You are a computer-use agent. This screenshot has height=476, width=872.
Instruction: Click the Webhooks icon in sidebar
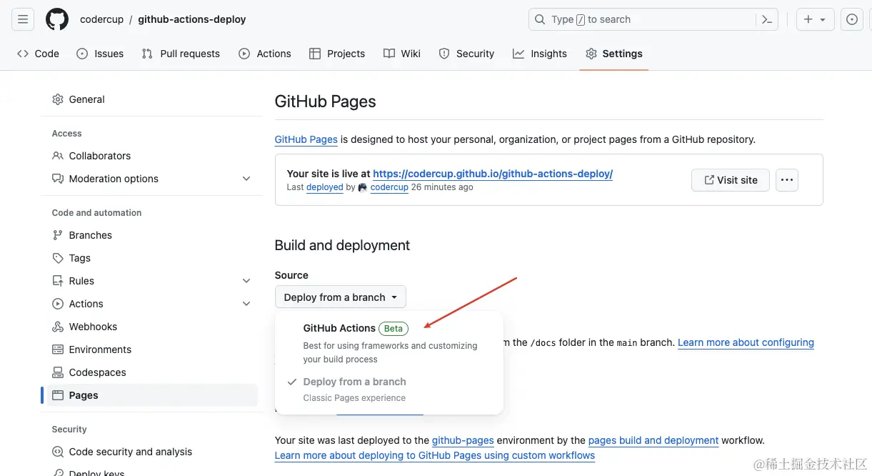(x=58, y=327)
